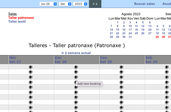Viewport: 171px width, 112px height.
Task: Add booking in third row under Ven Set 29
Action: 121,77
